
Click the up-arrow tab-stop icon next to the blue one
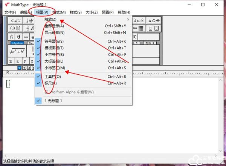coord(24,68)
